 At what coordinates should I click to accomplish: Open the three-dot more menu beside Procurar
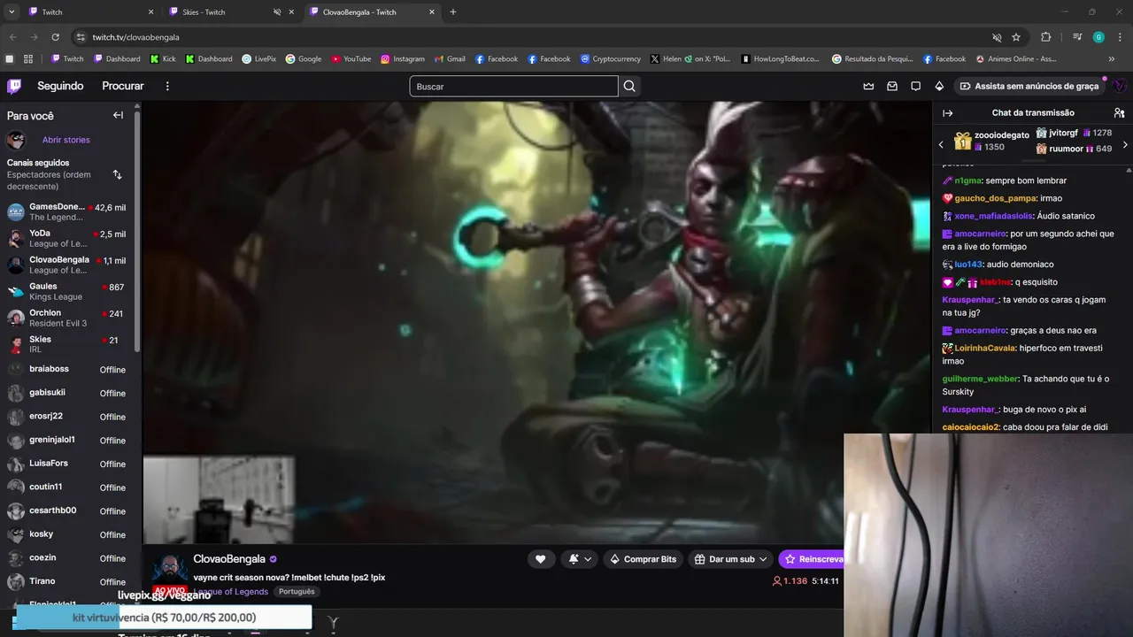[167, 86]
